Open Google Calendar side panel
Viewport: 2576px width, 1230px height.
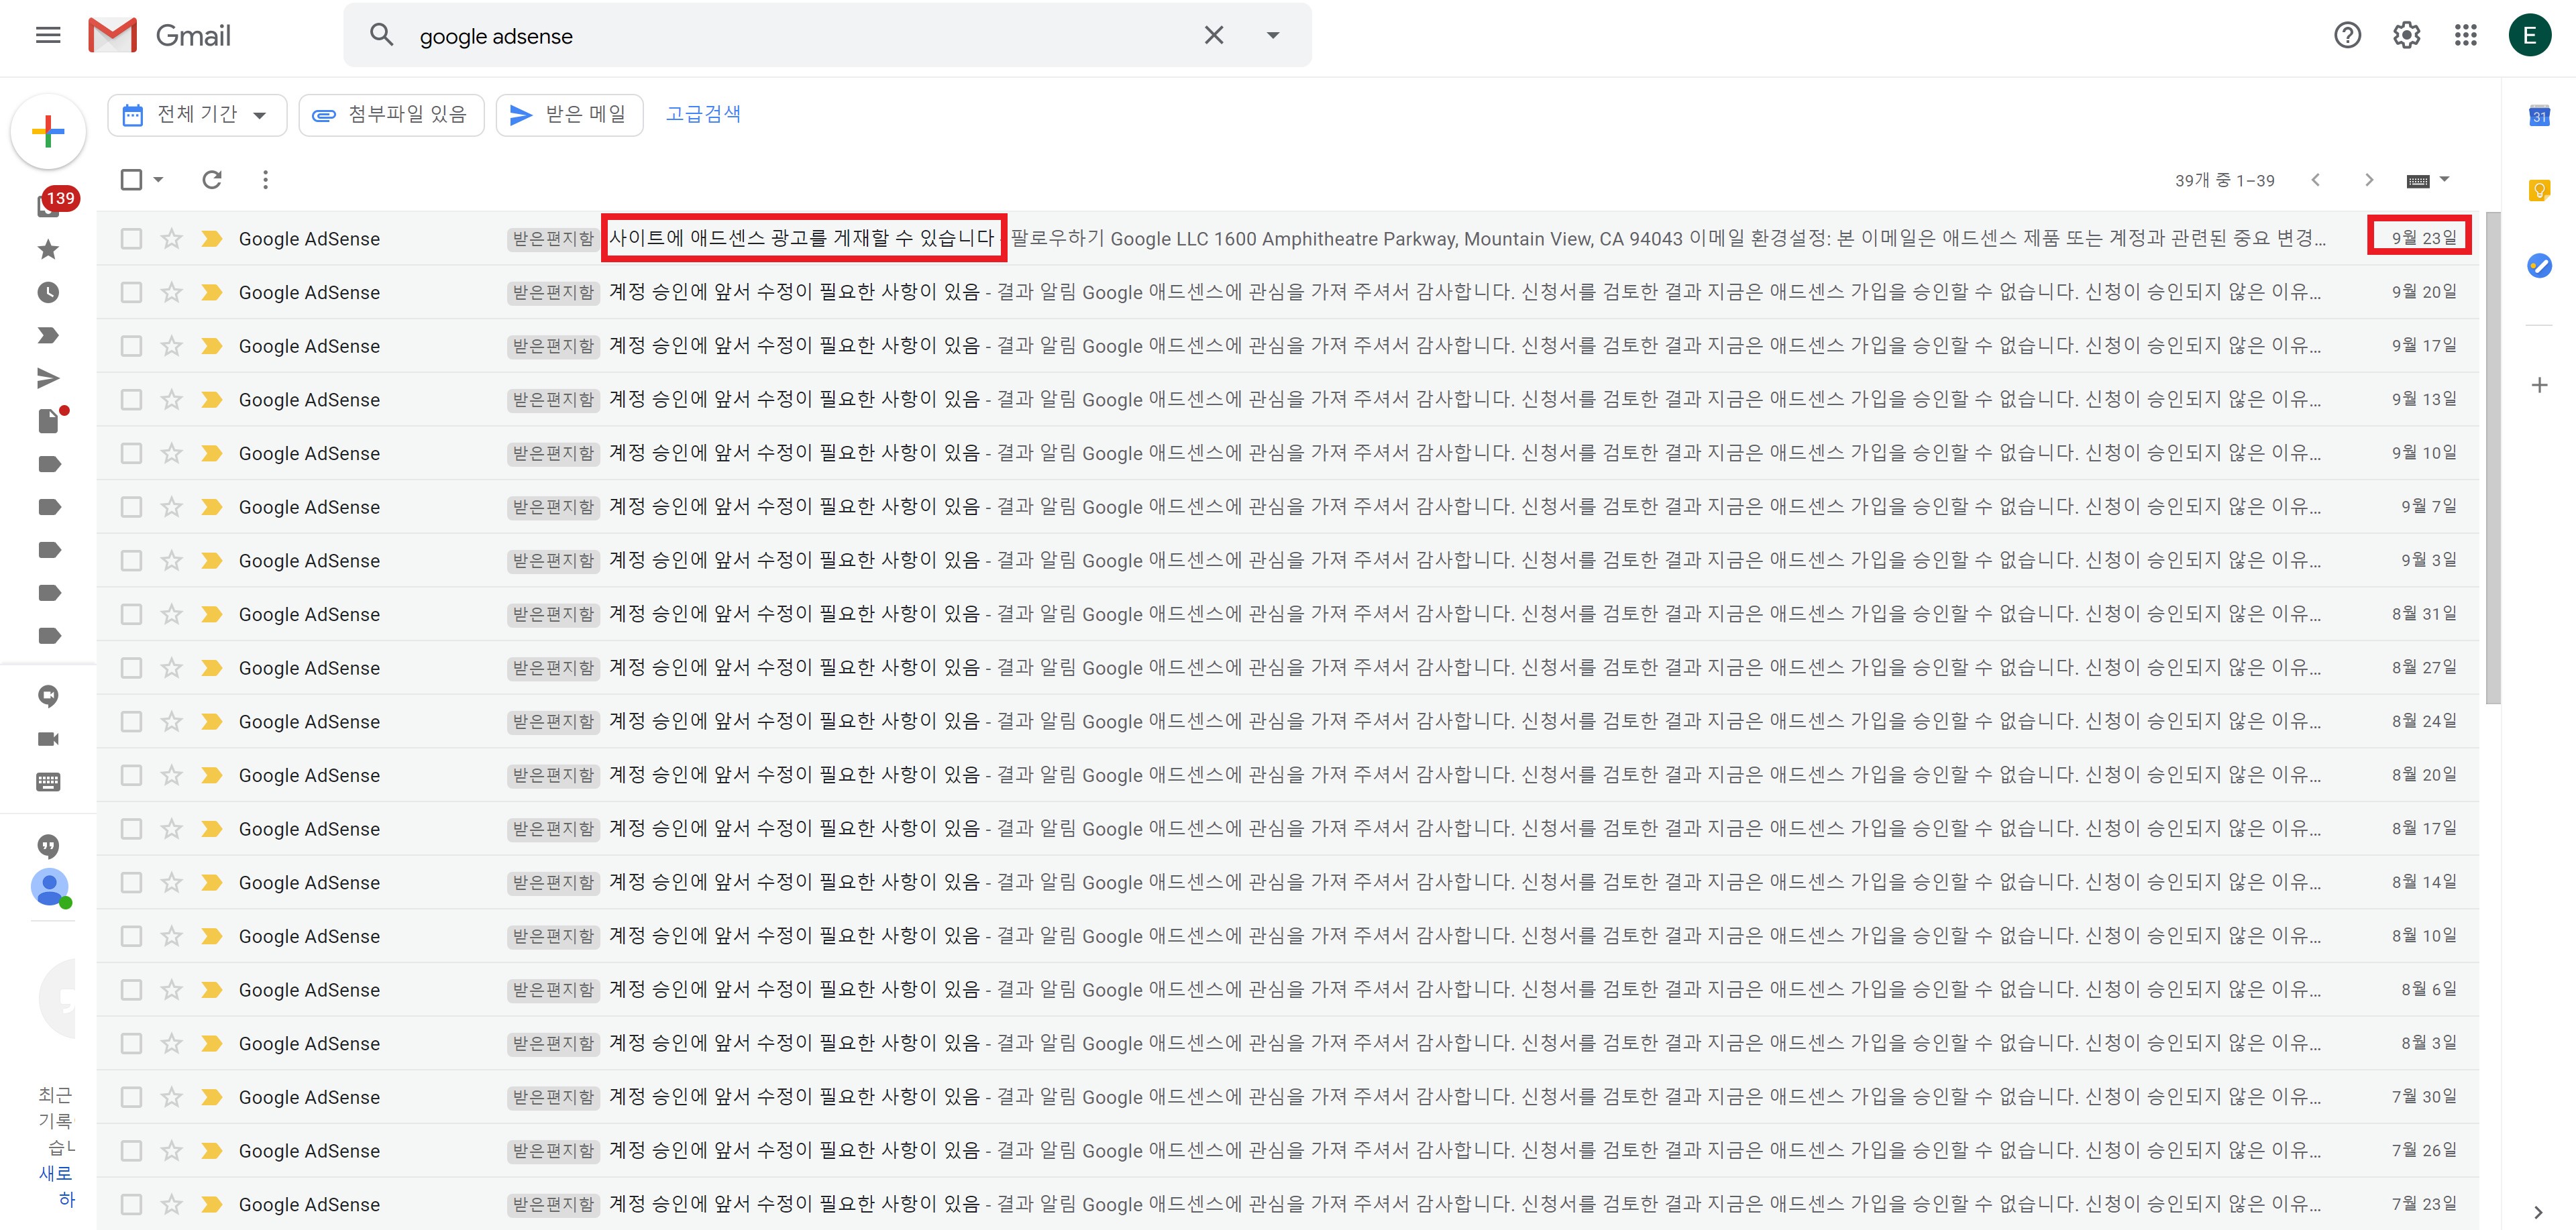coord(2539,116)
